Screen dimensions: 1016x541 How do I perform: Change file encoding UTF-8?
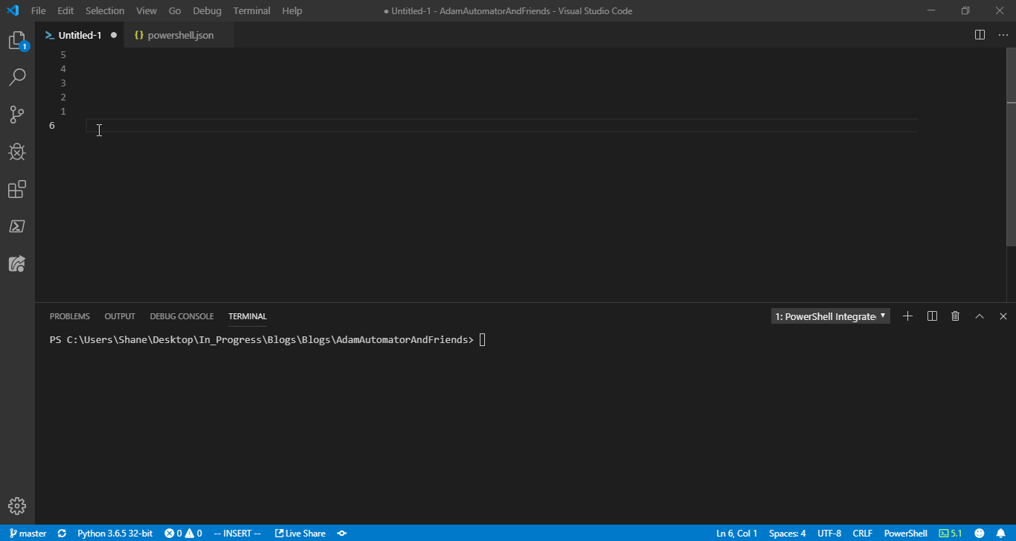[829, 534]
